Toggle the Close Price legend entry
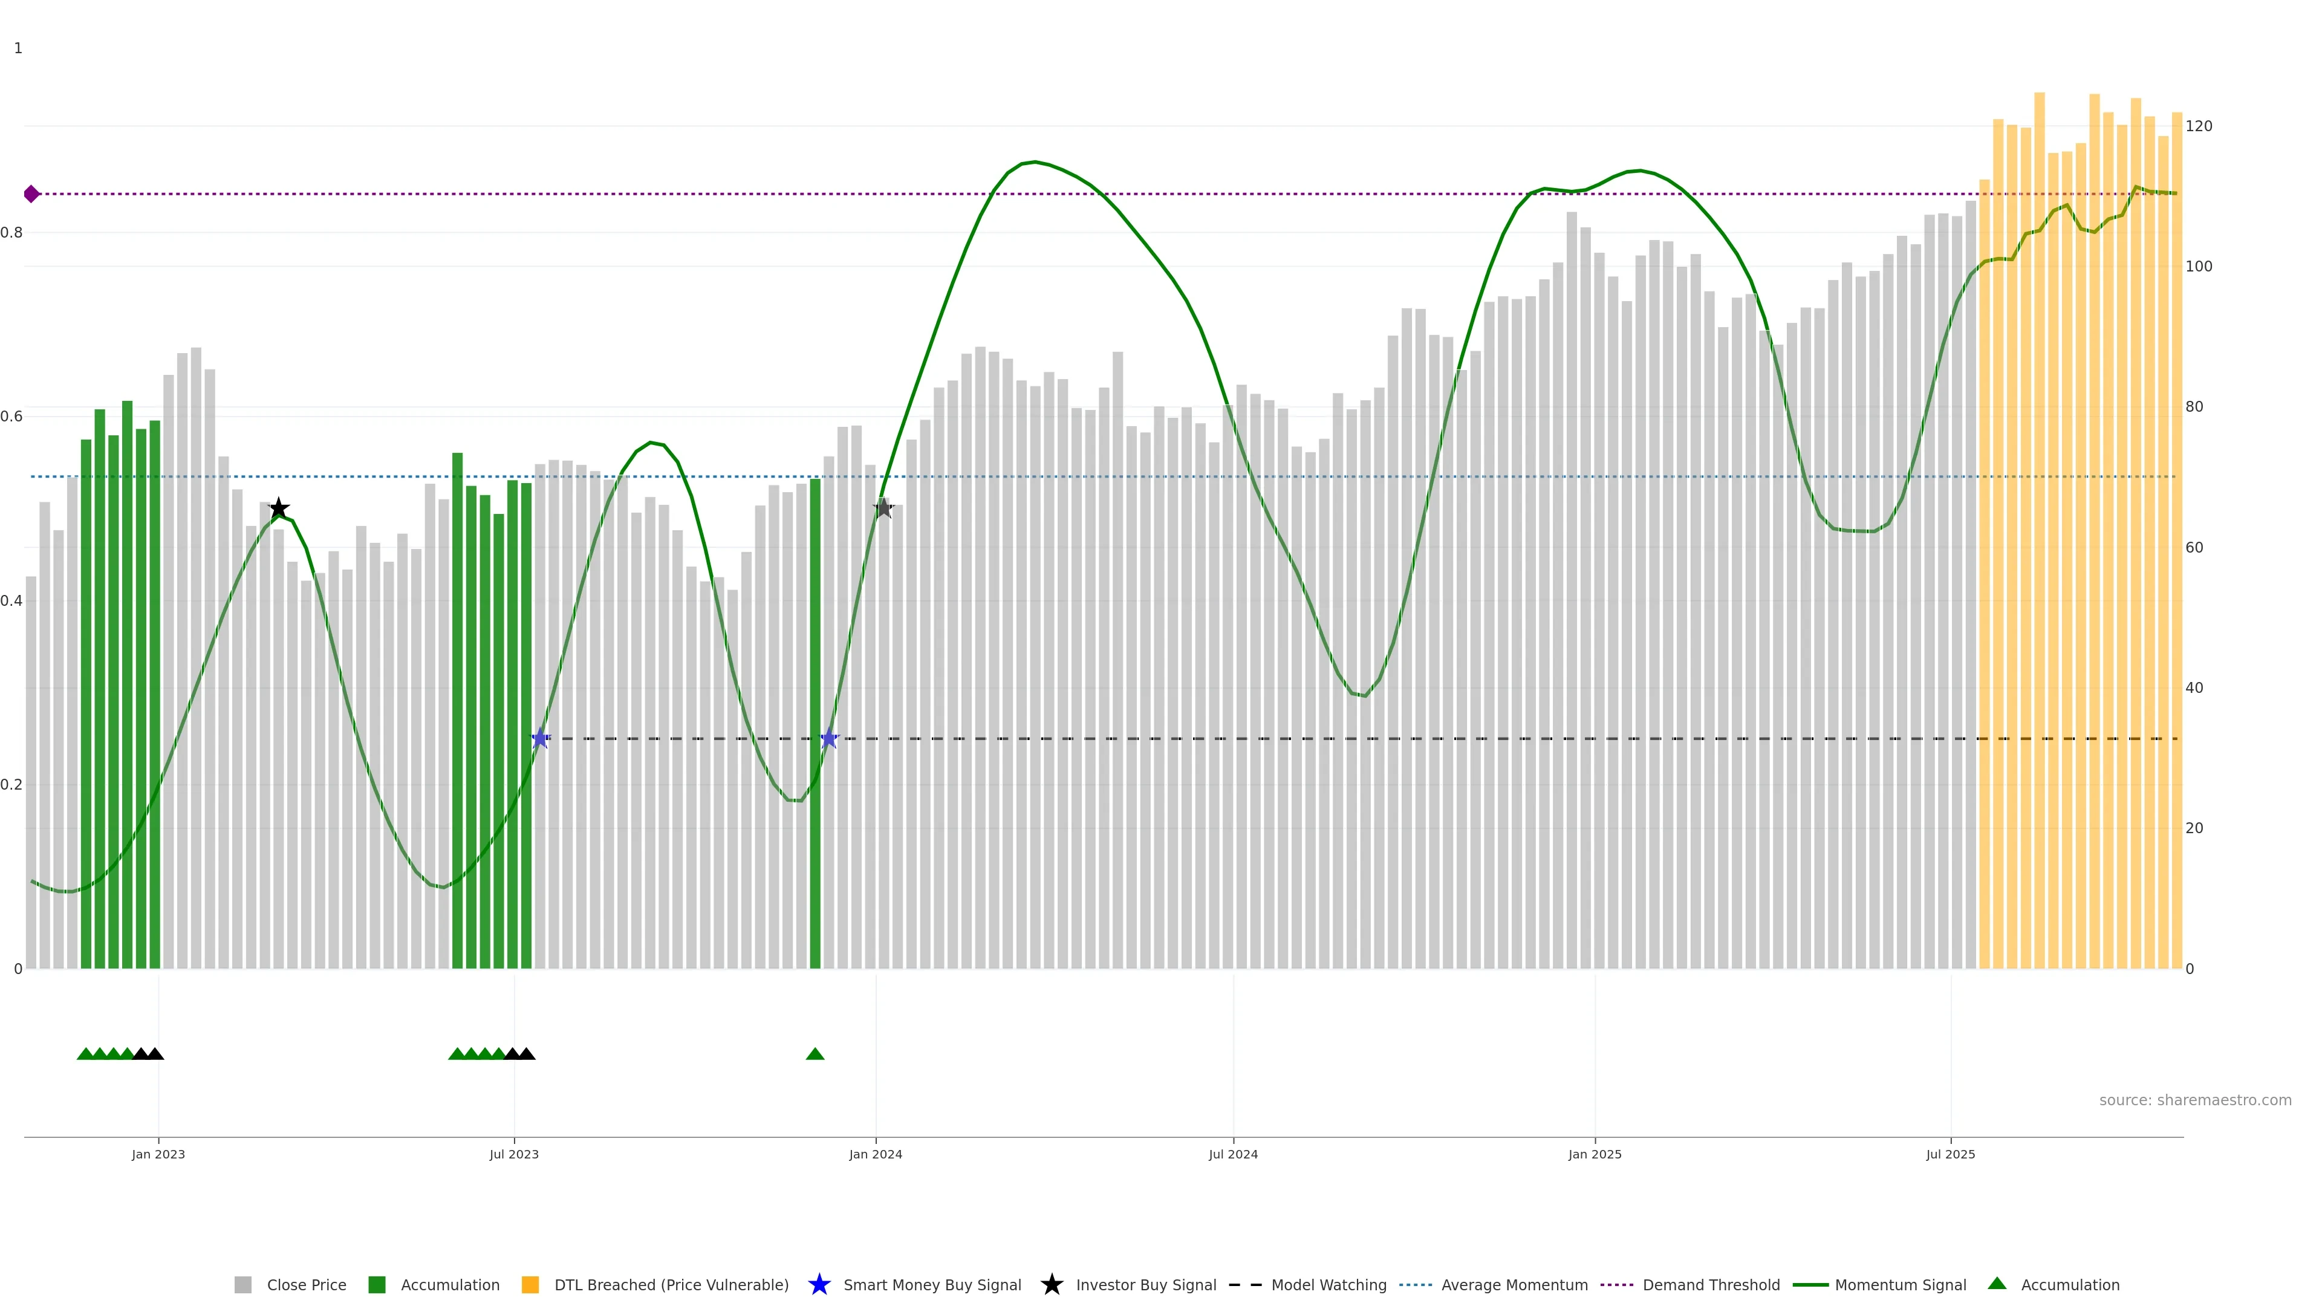This screenshot has width=2322, height=1306. 305,1284
